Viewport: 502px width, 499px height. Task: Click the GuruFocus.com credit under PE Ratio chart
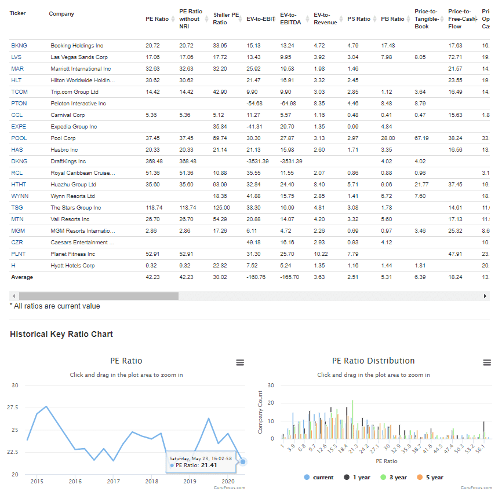coord(229,487)
